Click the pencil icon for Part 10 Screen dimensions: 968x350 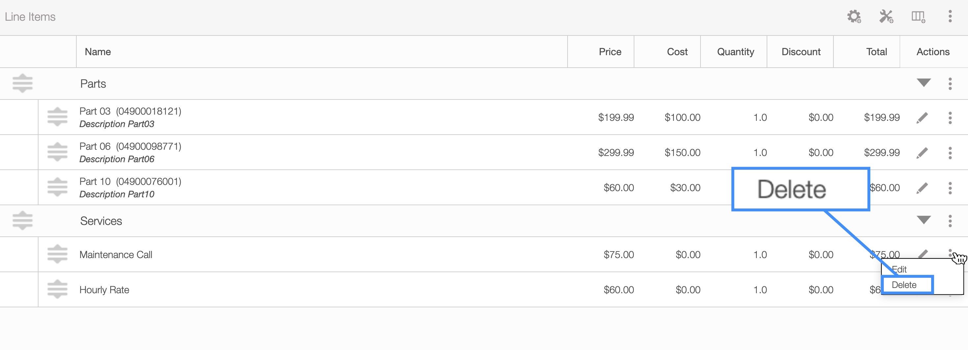(x=922, y=188)
